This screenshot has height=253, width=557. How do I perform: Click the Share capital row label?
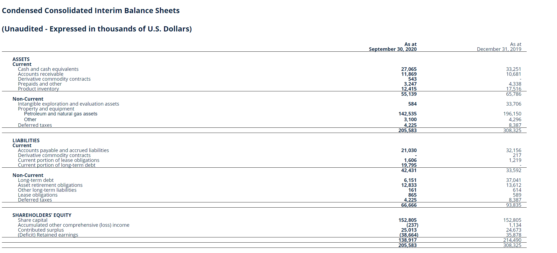(x=33, y=220)
